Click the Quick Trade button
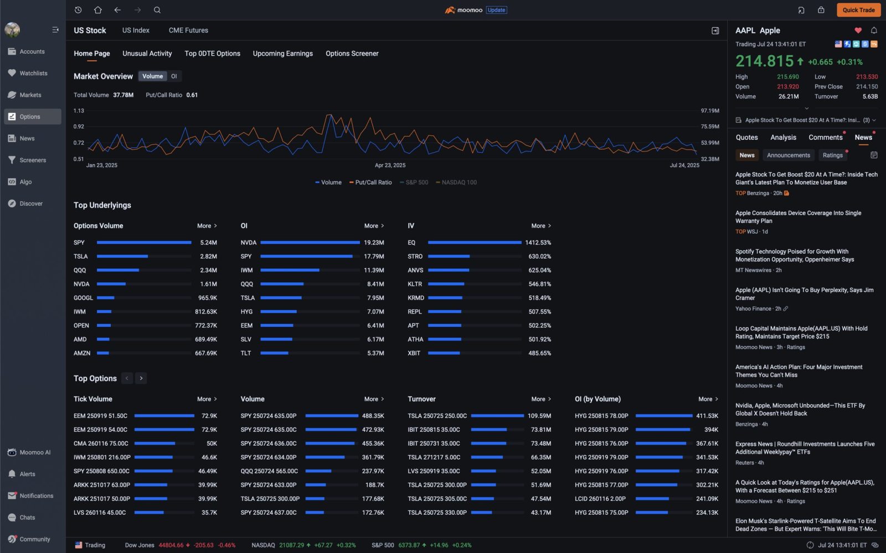 pos(858,10)
